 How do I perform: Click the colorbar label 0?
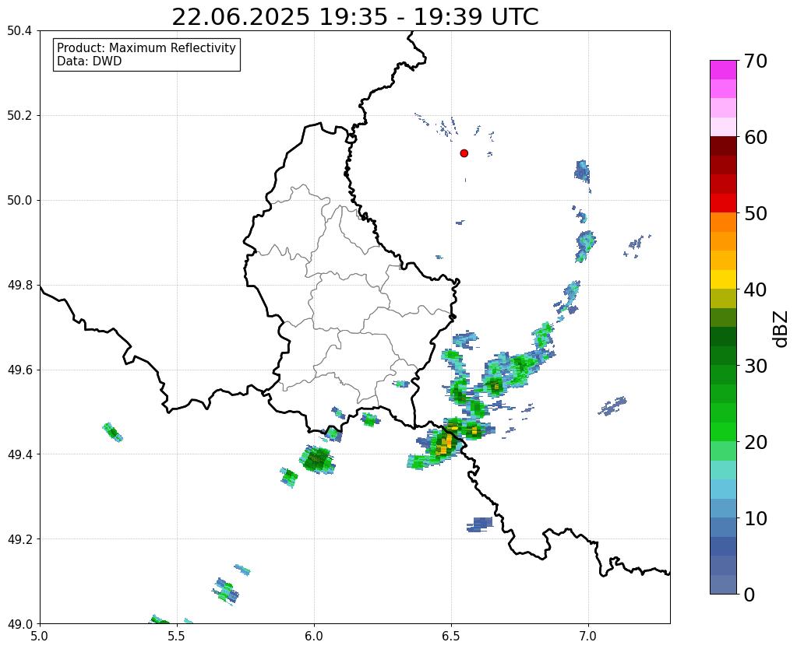pyautogui.click(x=749, y=595)
